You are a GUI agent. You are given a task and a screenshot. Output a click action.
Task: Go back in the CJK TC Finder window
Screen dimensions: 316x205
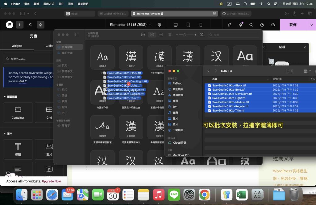(208, 71)
